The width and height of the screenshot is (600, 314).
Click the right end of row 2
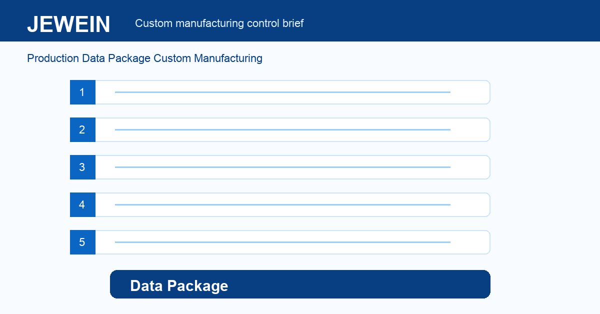(x=470, y=130)
